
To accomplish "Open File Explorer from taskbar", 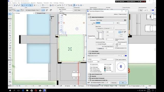I will (27, 90).
